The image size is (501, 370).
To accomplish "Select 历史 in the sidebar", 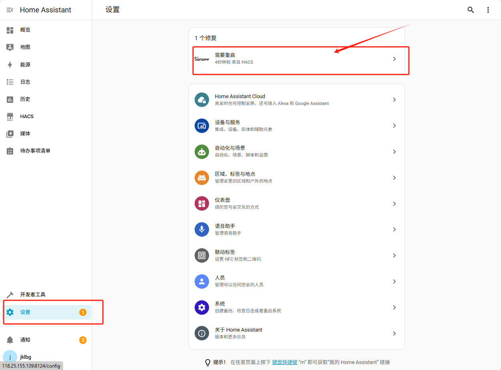I will click(25, 99).
